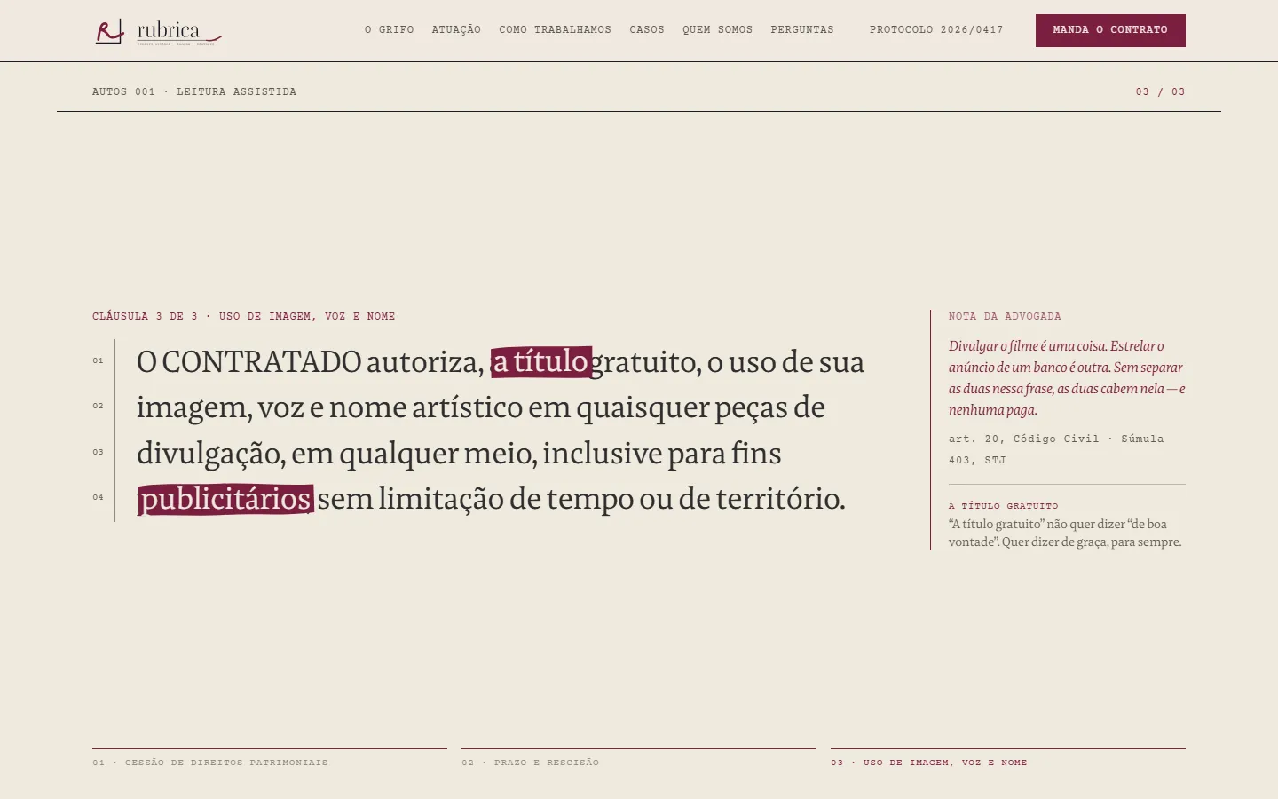The width and height of the screenshot is (1278, 799).
Task: Click line number 04 of the clause
Action: [x=98, y=497]
